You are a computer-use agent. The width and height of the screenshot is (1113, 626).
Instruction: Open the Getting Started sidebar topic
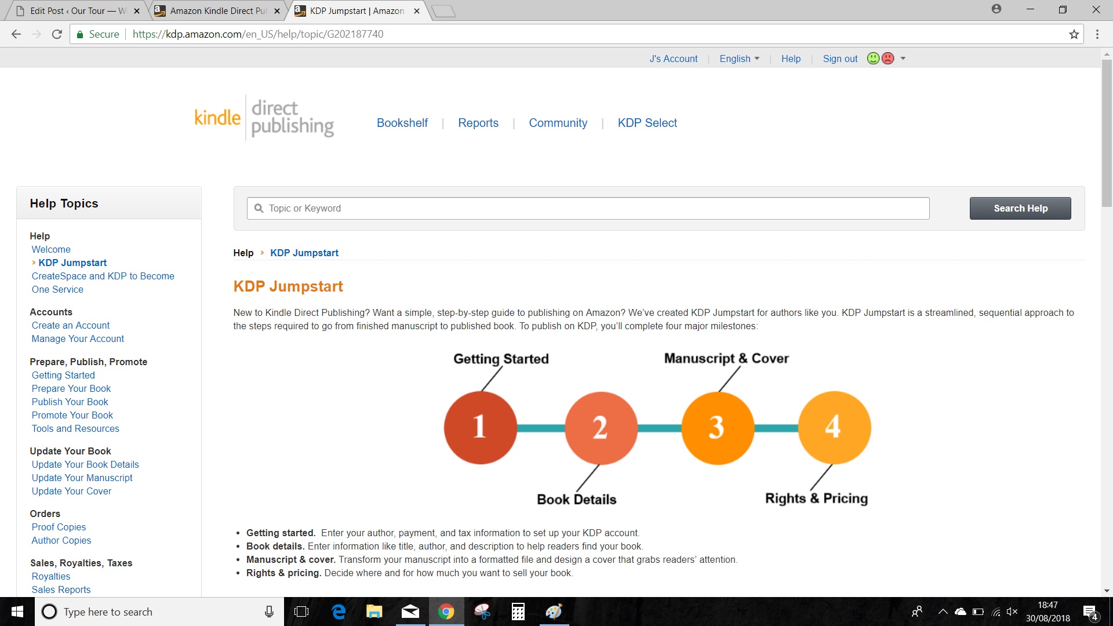(x=63, y=375)
